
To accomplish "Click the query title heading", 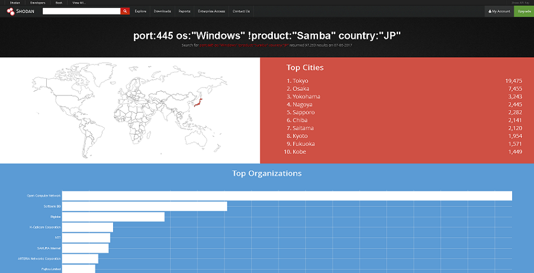I will click(267, 36).
